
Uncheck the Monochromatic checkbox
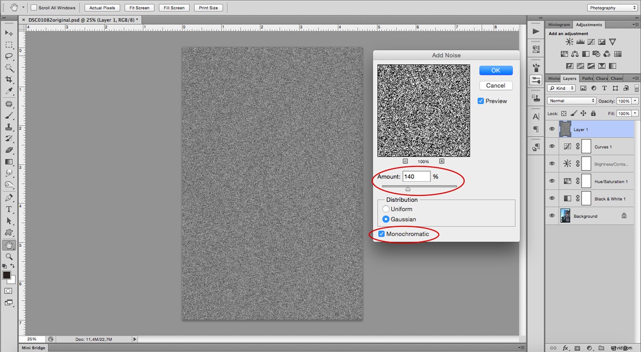click(382, 234)
